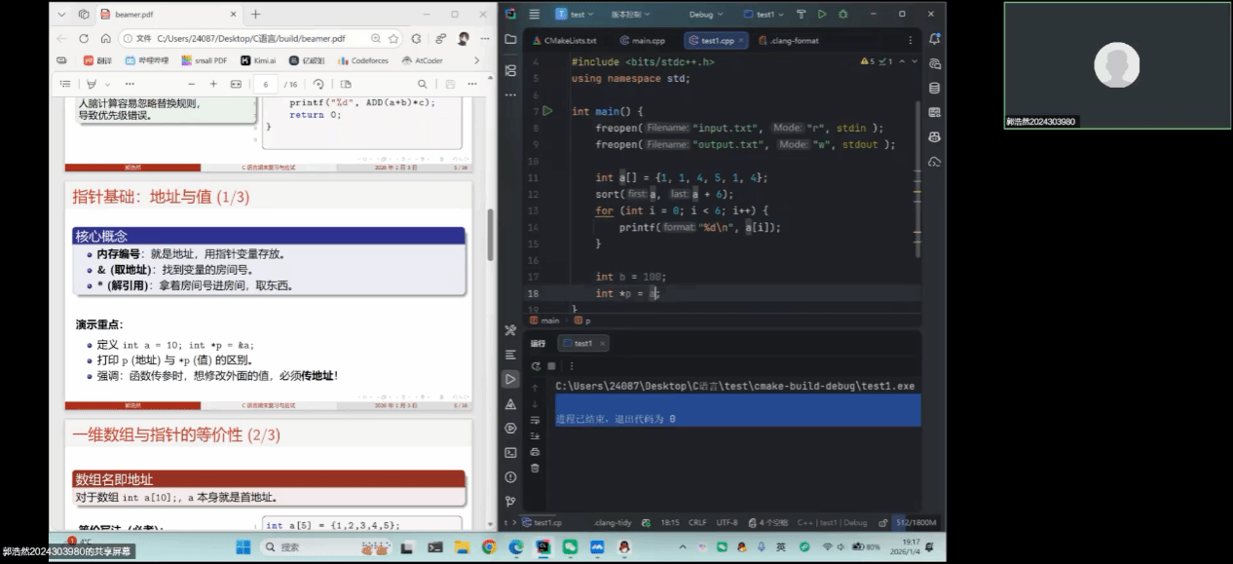Toggle soft-wrap in the run console

point(535,420)
